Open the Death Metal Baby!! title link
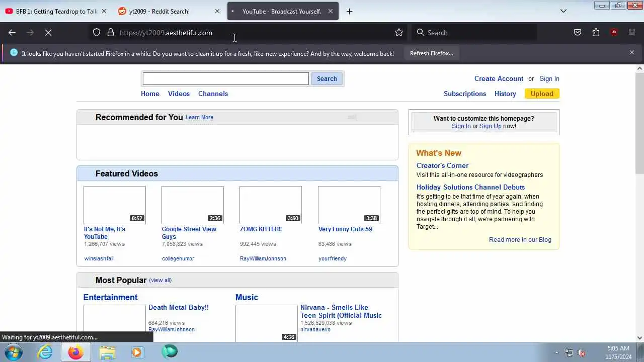The width and height of the screenshot is (644, 362). [x=178, y=307]
